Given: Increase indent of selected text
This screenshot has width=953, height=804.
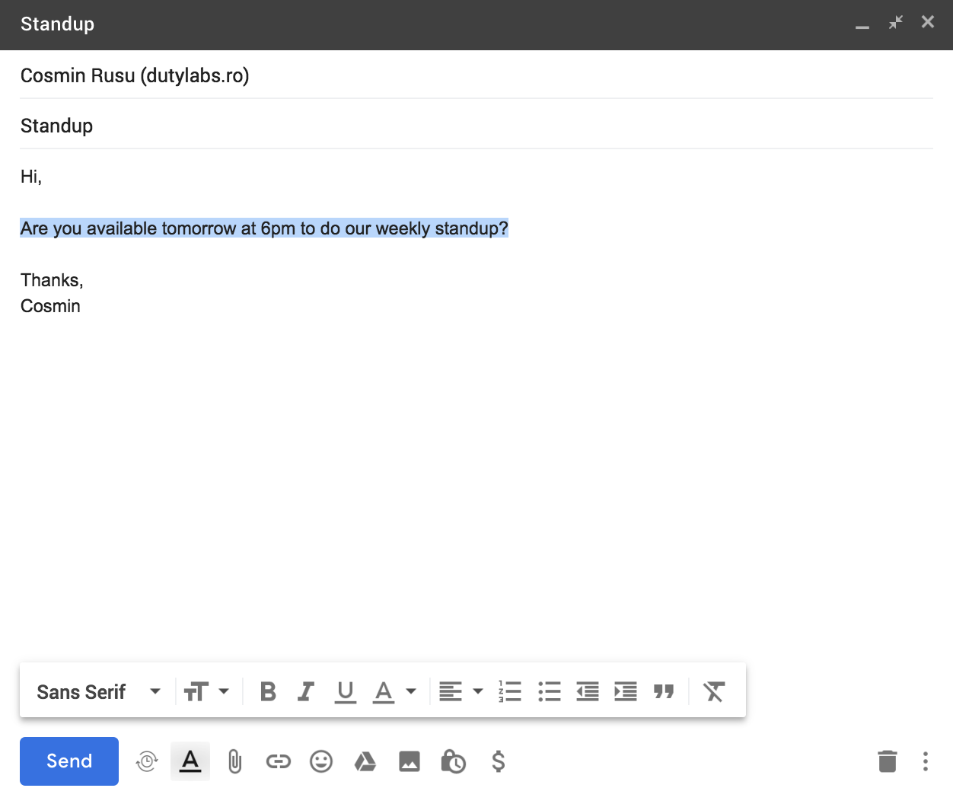Looking at the screenshot, I should click(x=626, y=691).
